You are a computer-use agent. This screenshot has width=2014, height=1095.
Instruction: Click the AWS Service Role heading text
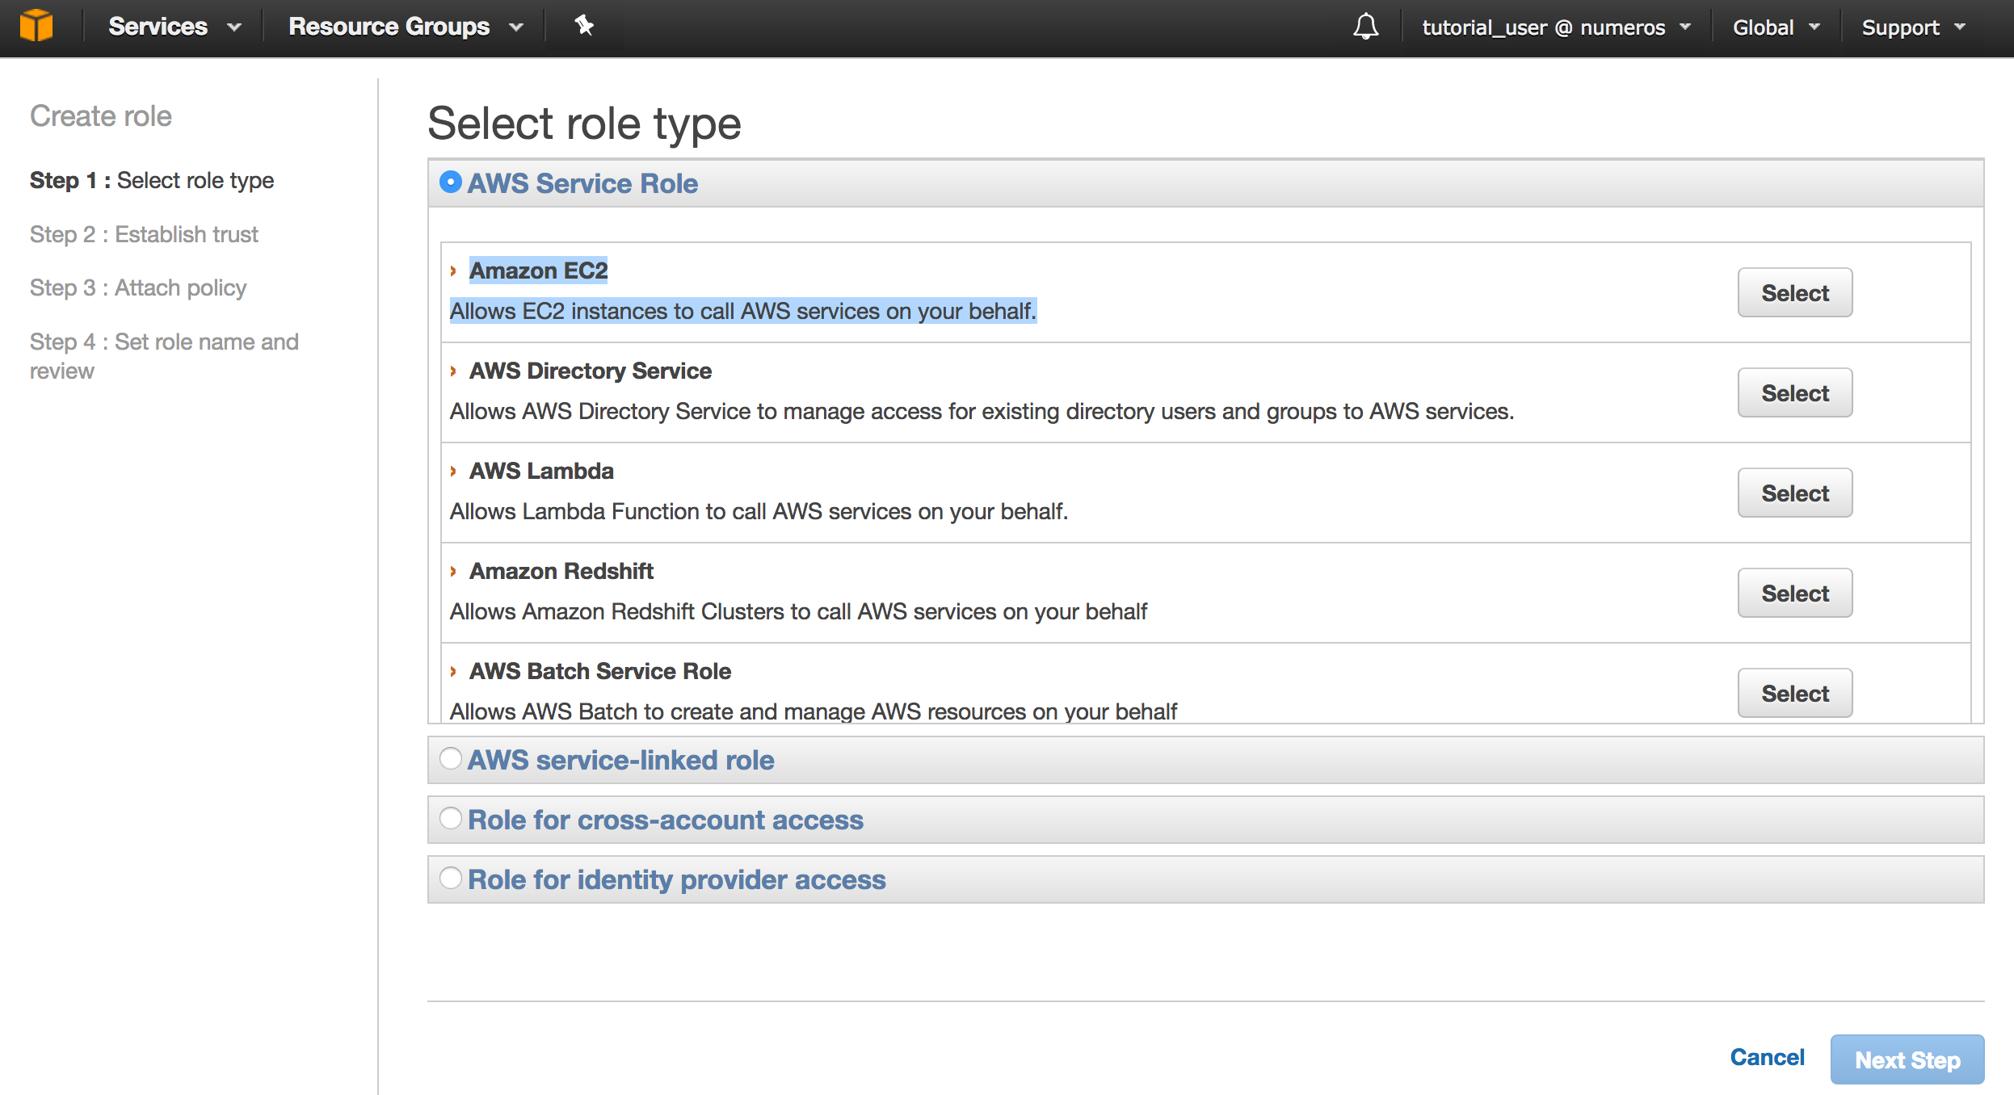coord(582,183)
